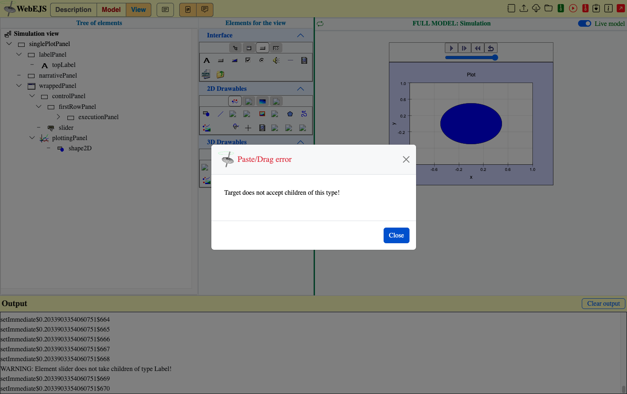Viewport: 627px width, 394px height.
Task: Click the folder upload element icon in the Interface palette
Action: point(220,74)
